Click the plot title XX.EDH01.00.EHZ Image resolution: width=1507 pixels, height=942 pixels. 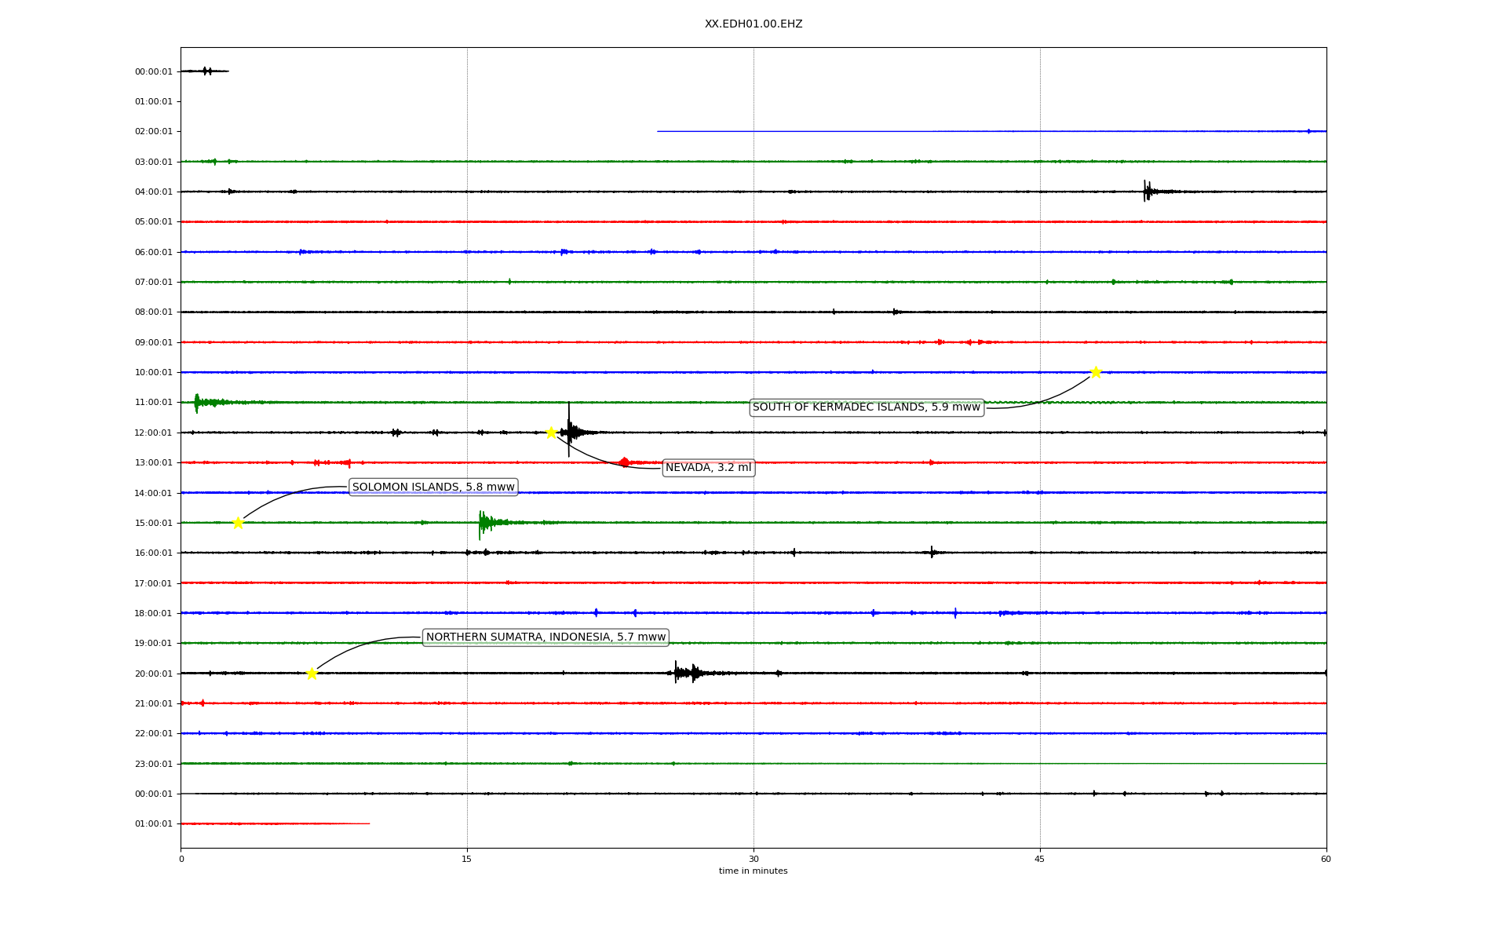click(753, 24)
